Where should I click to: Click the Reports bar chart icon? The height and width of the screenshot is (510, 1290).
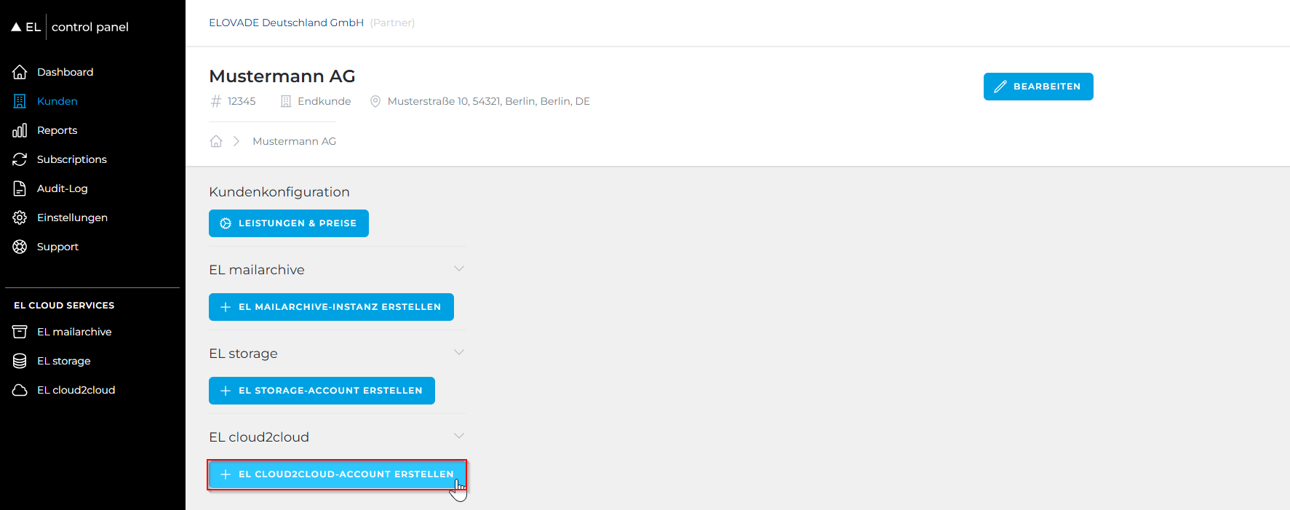click(20, 130)
